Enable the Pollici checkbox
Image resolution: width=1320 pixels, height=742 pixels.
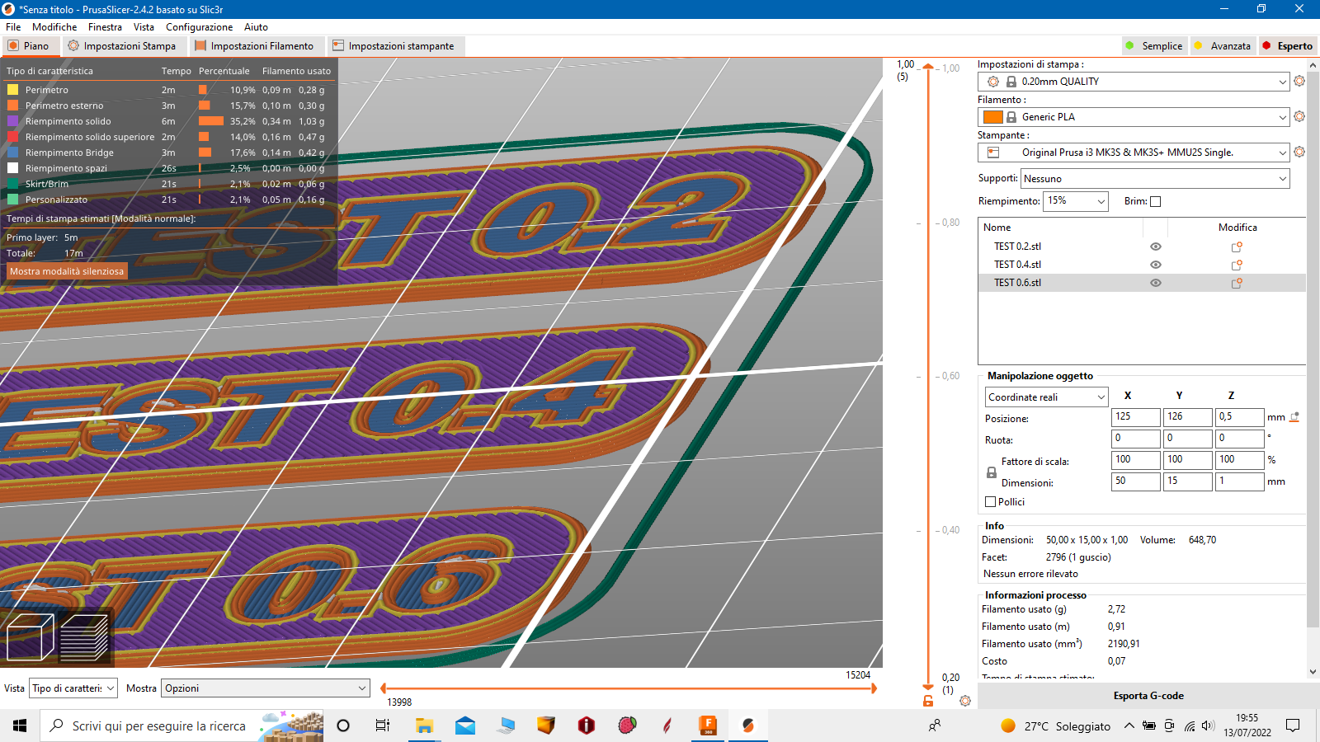click(991, 502)
